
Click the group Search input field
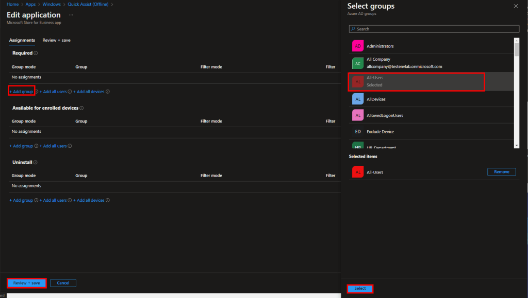point(433,29)
